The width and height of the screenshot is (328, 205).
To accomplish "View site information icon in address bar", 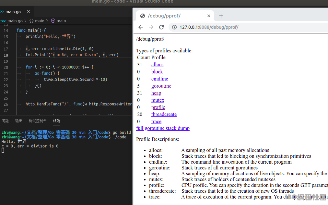I will pos(174,27).
